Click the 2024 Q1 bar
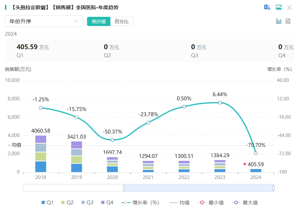The width and height of the screenshot is (299, 211). [256, 170]
